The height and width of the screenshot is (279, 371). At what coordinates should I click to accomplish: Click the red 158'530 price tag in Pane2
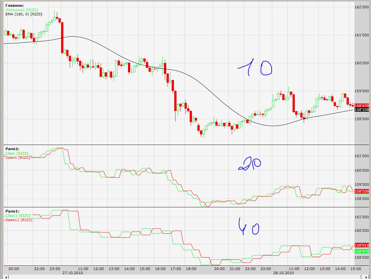362,191
